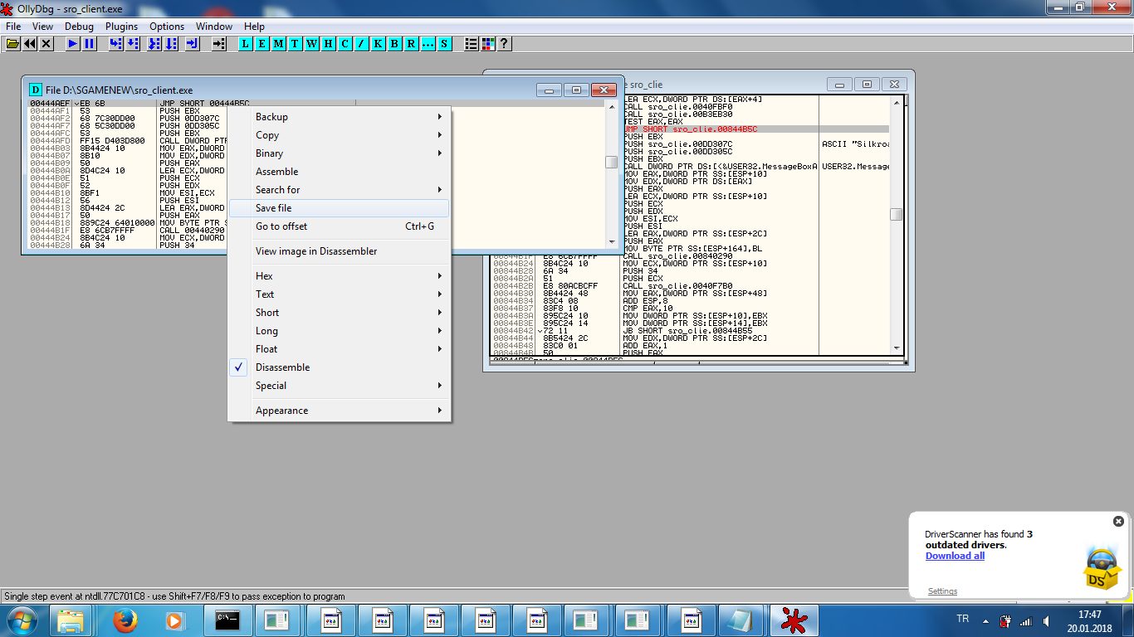Expand the Copy submenu
Screen dimensions: 1134x637
(x=340, y=135)
